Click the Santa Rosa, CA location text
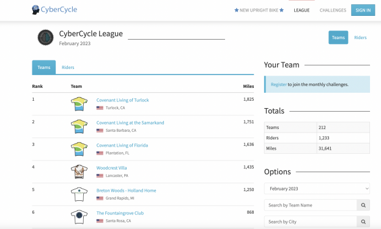This screenshot has width=381, height=229. (x=118, y=220)
